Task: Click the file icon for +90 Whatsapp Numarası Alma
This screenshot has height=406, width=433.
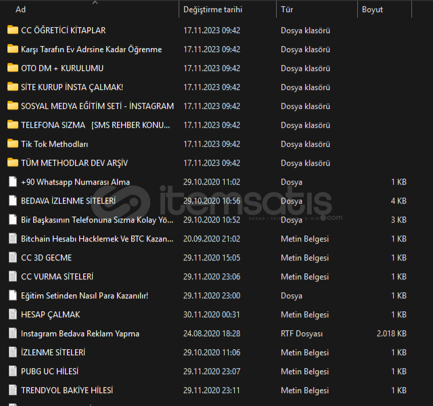Action: (12, 182)
